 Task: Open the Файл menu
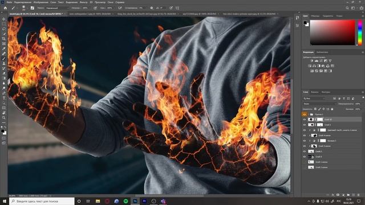click(9, 2)
